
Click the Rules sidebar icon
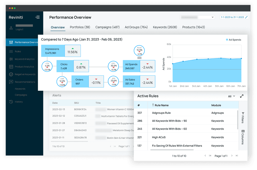11,51
